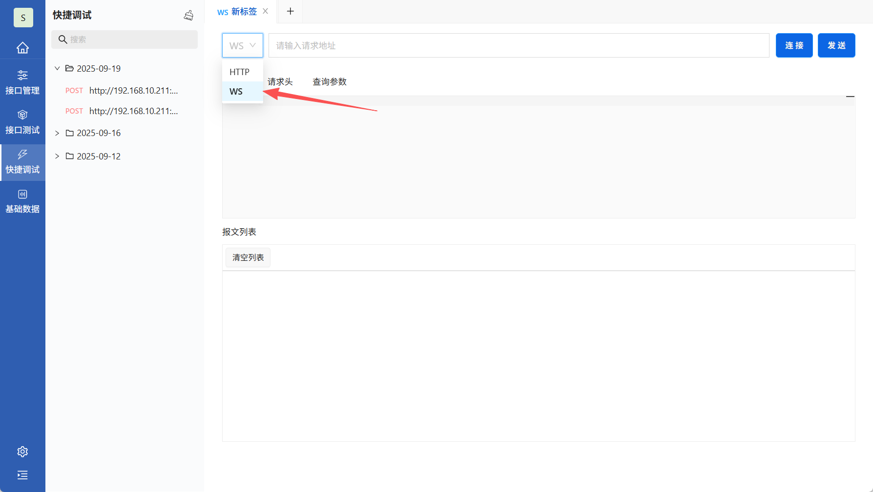Click the 连接 button
873x492 pixels.
coord(794,45)
